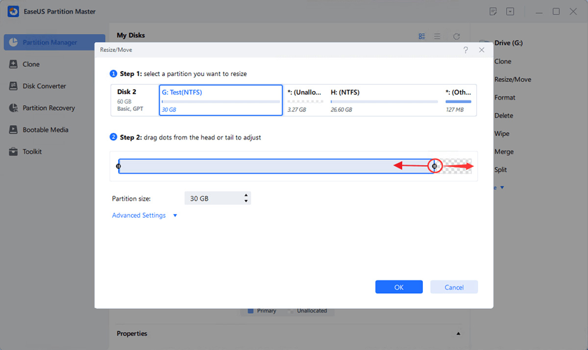Screen dimensions: 588x350
Task: Open the feedback note icon in title bar
Action: pos(493,11)
